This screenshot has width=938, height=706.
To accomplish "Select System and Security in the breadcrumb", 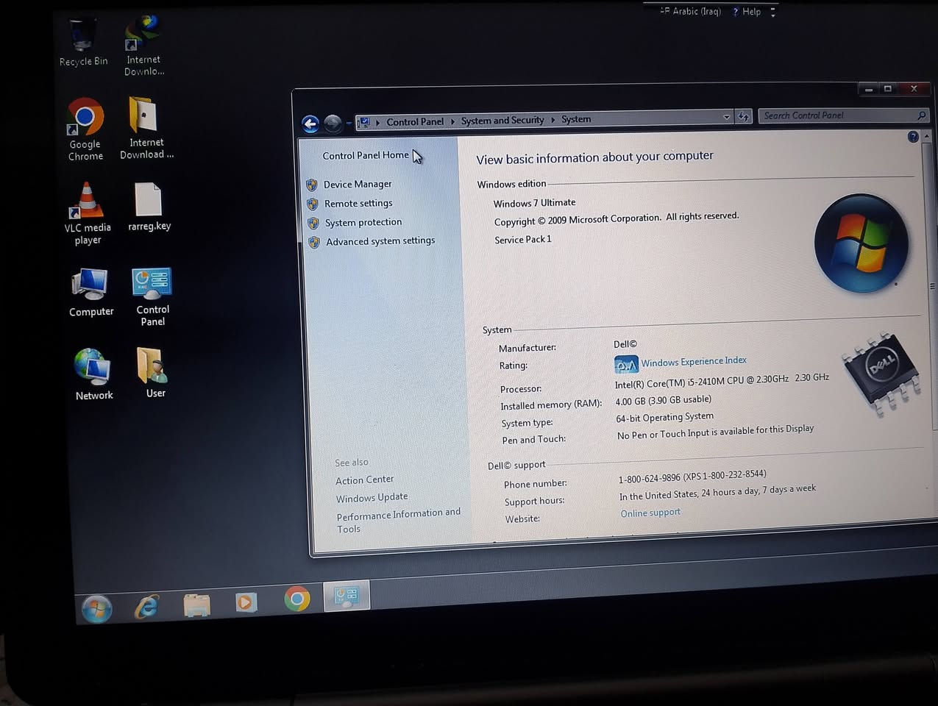I will (502, 120).
